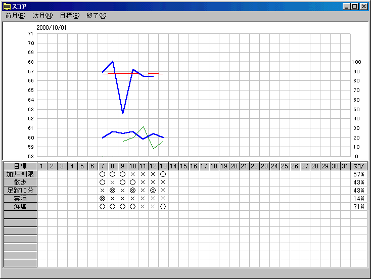Toggle 足踏10分 double circle on day 8
371x279 pixels.
click(112, 191)
